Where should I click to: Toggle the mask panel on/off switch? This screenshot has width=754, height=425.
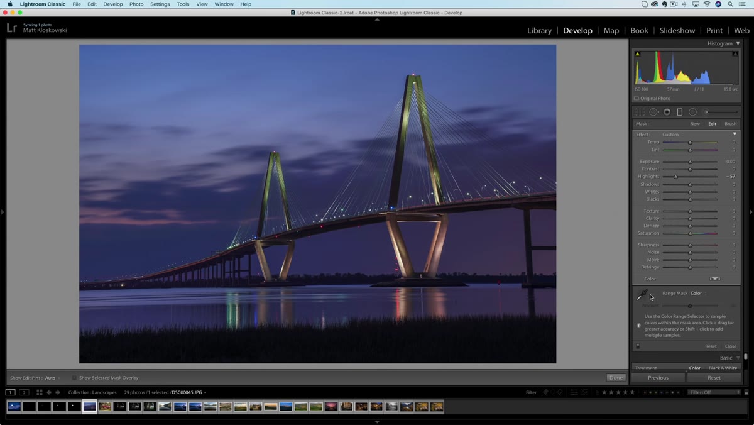click(638, 346)
